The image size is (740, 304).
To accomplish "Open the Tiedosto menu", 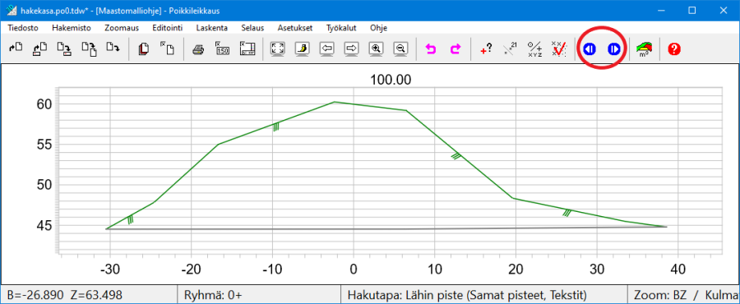I will click(23, 28).
